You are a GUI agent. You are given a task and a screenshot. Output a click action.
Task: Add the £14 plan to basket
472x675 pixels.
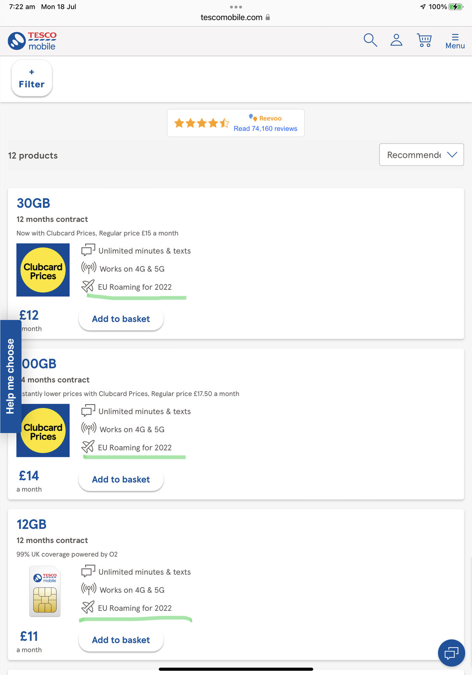(x=121, y=480)
